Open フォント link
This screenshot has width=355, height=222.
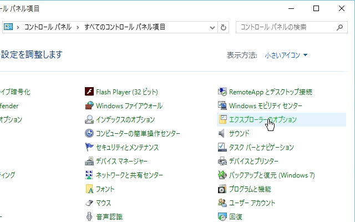[105, 189]
